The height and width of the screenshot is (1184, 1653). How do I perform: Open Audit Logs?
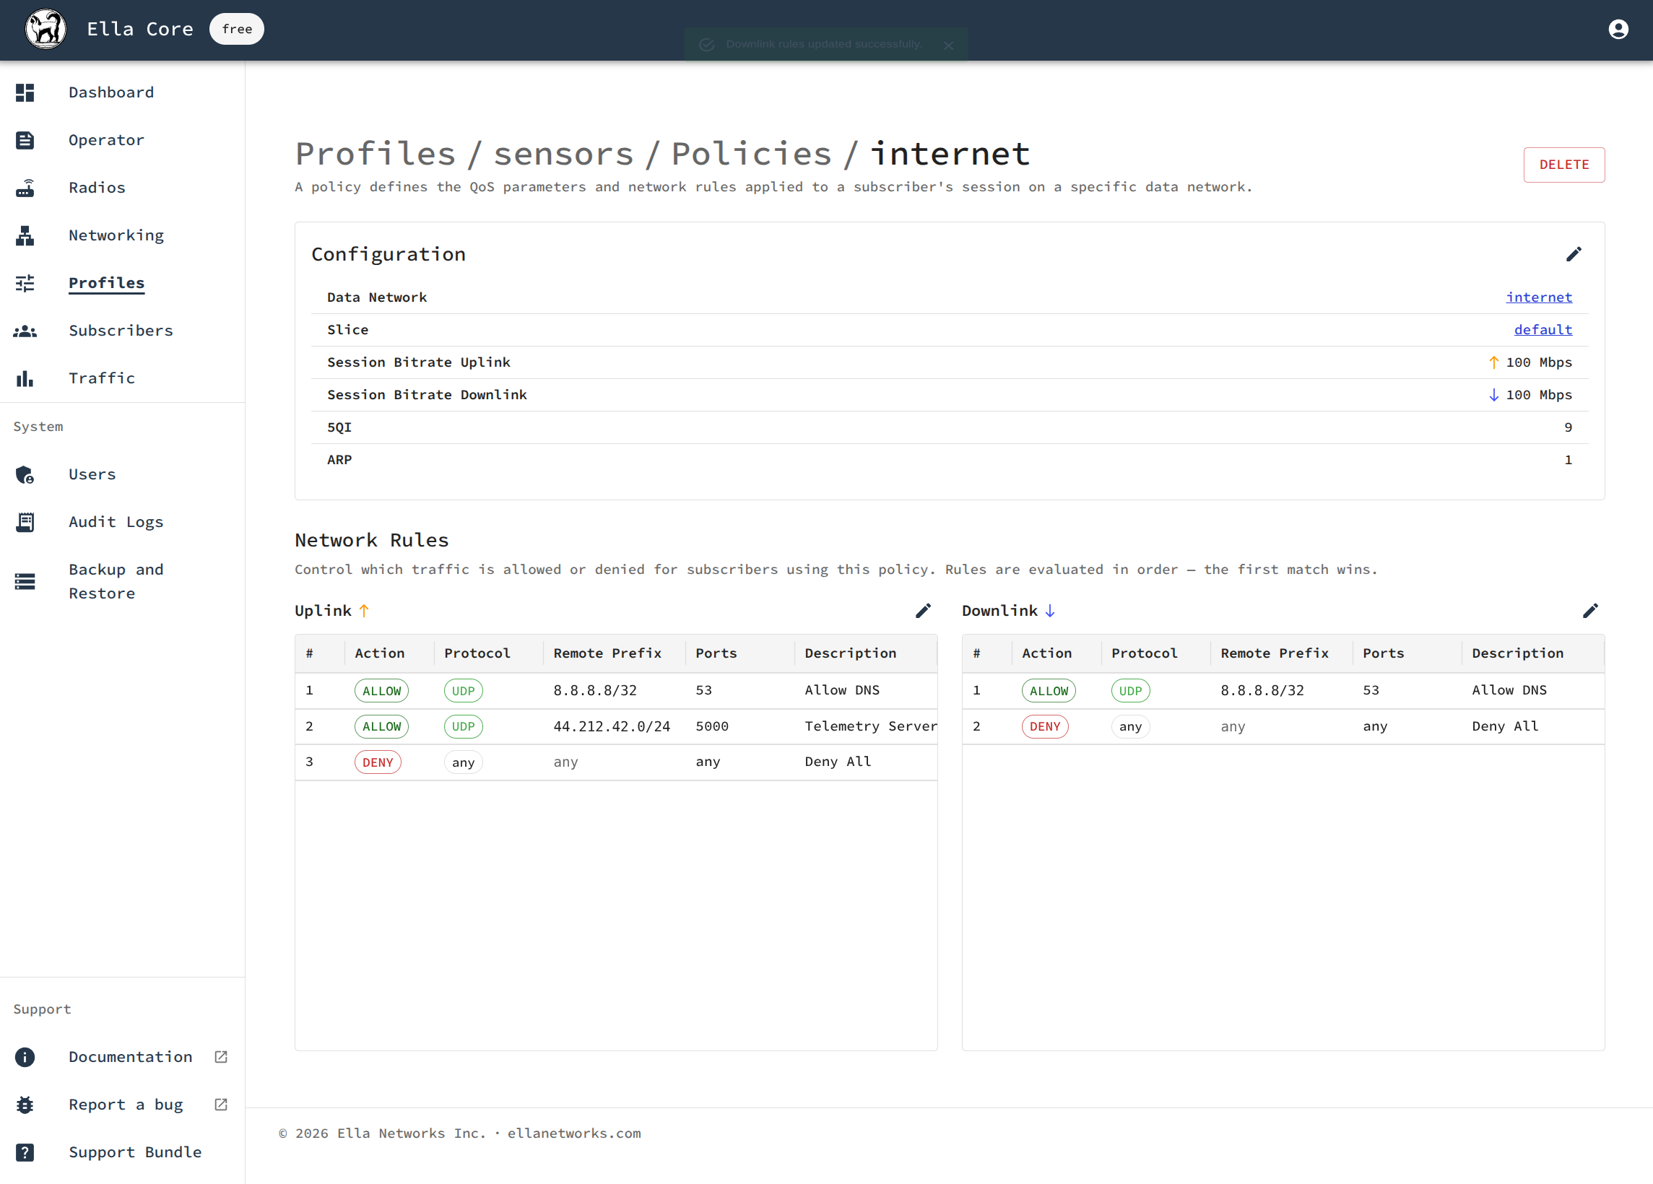(116, 522)
